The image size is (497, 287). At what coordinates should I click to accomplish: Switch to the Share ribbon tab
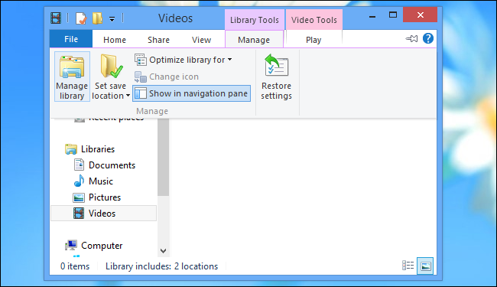point(158,40)
